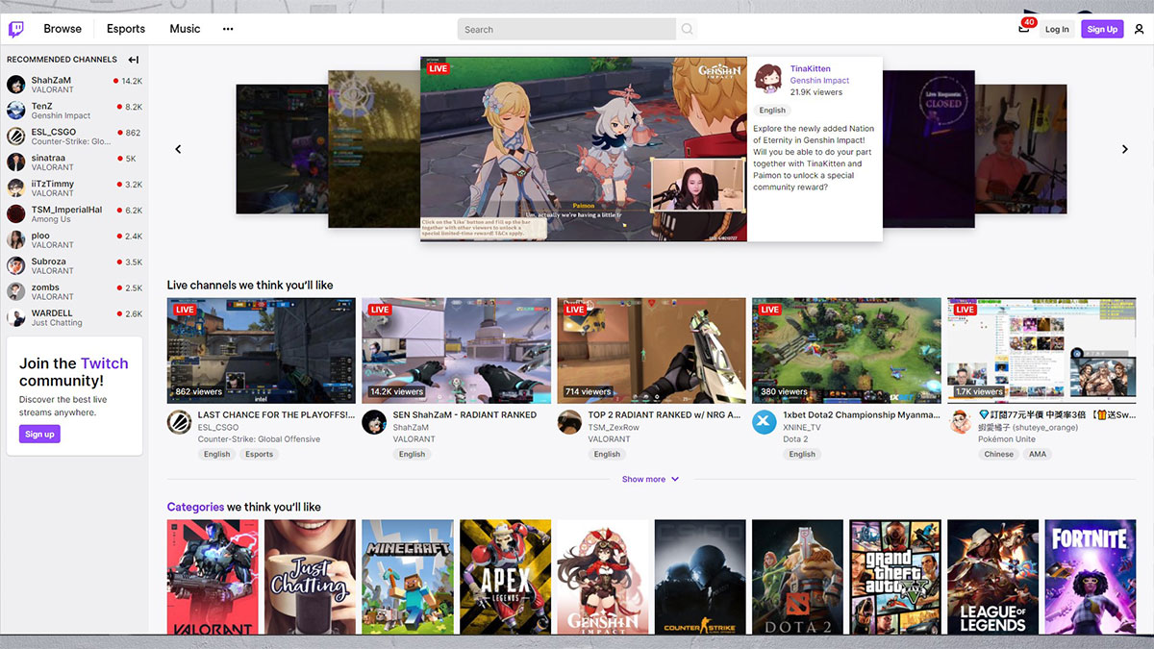
Task: Click 'Counter-Strike: Global Offensive' under ESL_CSGO stream
Action: [x=259, y=439]
